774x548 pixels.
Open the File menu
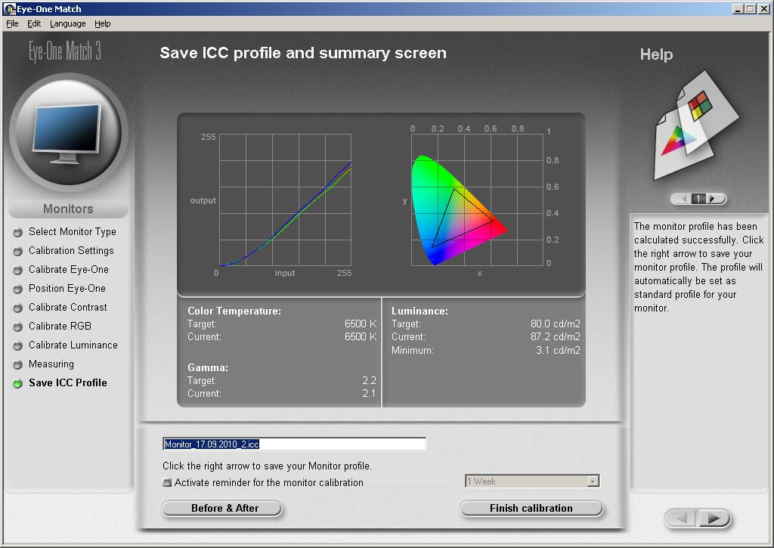[x=12, y=23]
